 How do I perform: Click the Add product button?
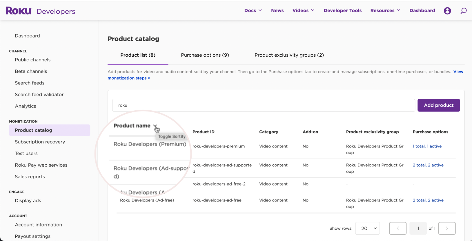(438, 105)
